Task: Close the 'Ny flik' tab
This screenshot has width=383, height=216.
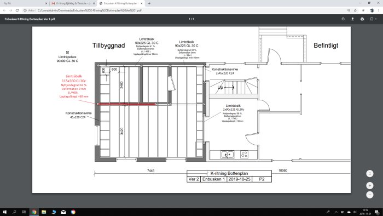Action: [x=46, y=3]
